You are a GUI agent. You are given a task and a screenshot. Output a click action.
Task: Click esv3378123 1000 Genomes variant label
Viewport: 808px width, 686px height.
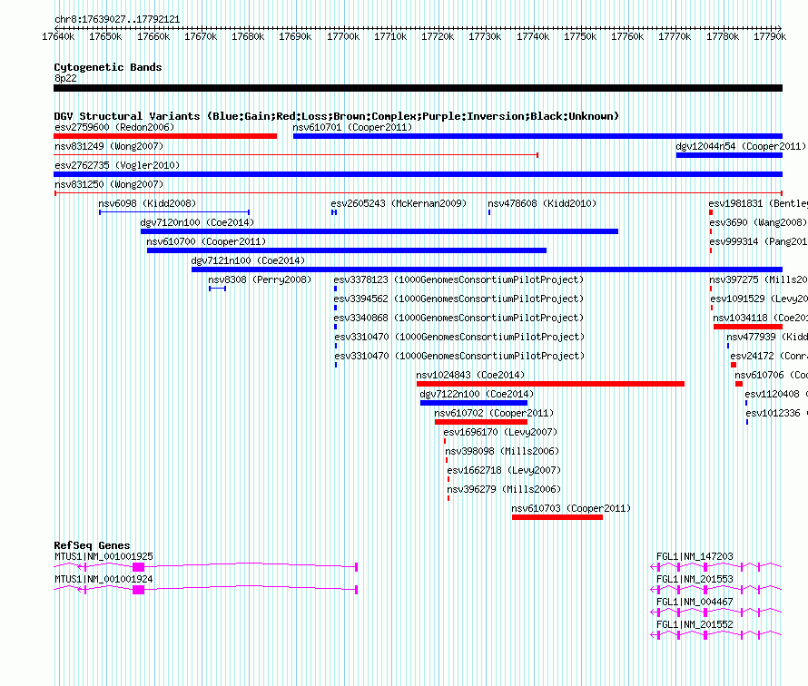(458, 279)
